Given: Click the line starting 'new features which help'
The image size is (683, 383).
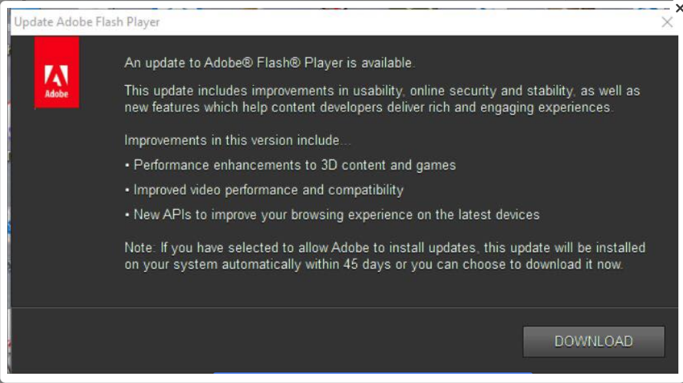Looking at the screenshot, I should 369,107.
